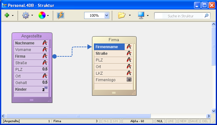Click the Firmenlogo camera picture icon

click(x=129, y=79)
